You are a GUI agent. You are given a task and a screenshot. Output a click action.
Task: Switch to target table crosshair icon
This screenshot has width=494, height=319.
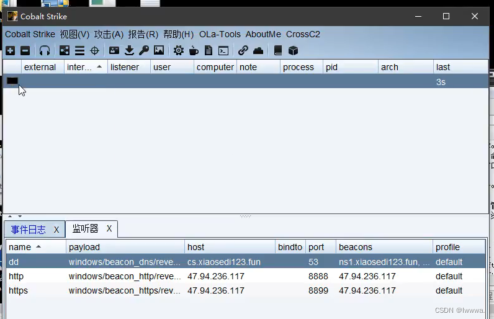point(94,50)
